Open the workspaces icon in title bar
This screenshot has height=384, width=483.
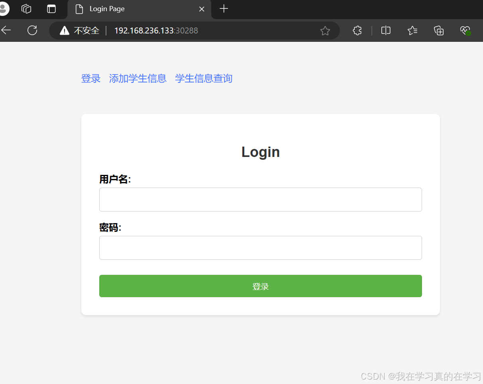tap(26, 9)
